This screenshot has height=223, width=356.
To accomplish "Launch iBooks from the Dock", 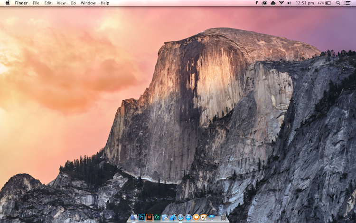I will [x=196, y=217].
